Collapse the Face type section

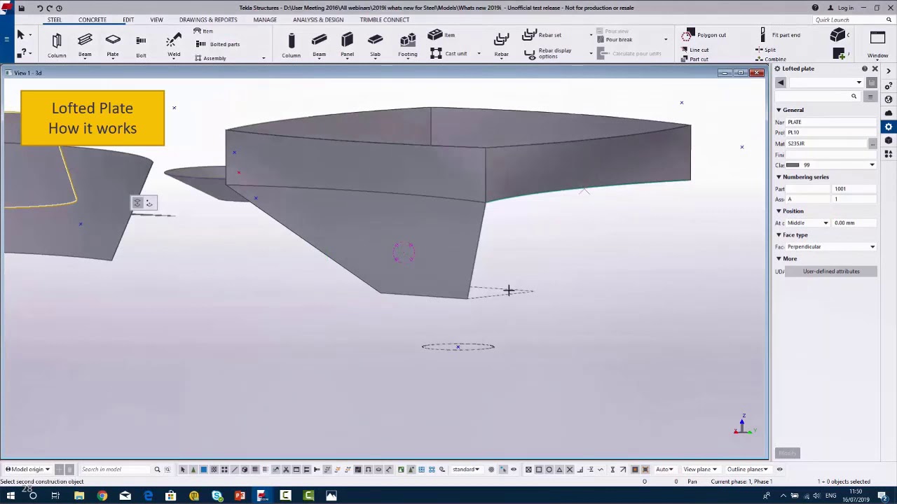click(x=779, y=235)
